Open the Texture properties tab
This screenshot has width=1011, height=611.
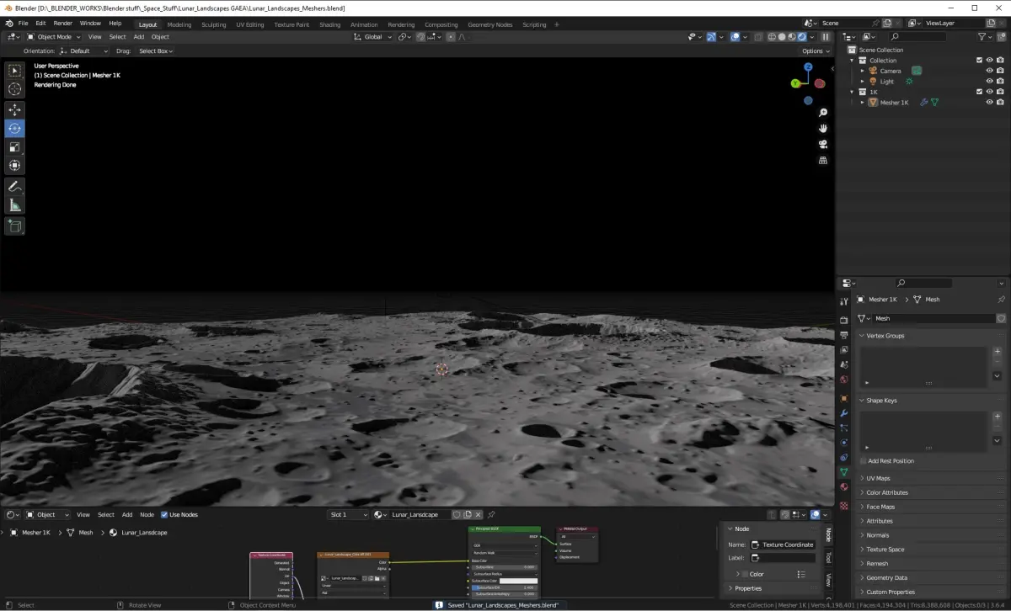844,506
